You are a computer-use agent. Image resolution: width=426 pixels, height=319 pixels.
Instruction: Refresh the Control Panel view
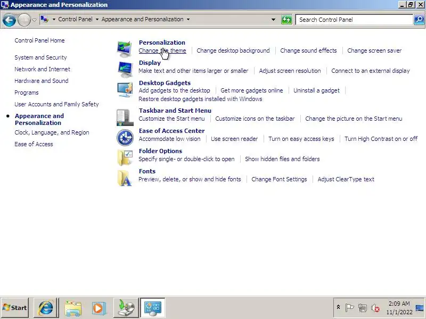(286, 20)
